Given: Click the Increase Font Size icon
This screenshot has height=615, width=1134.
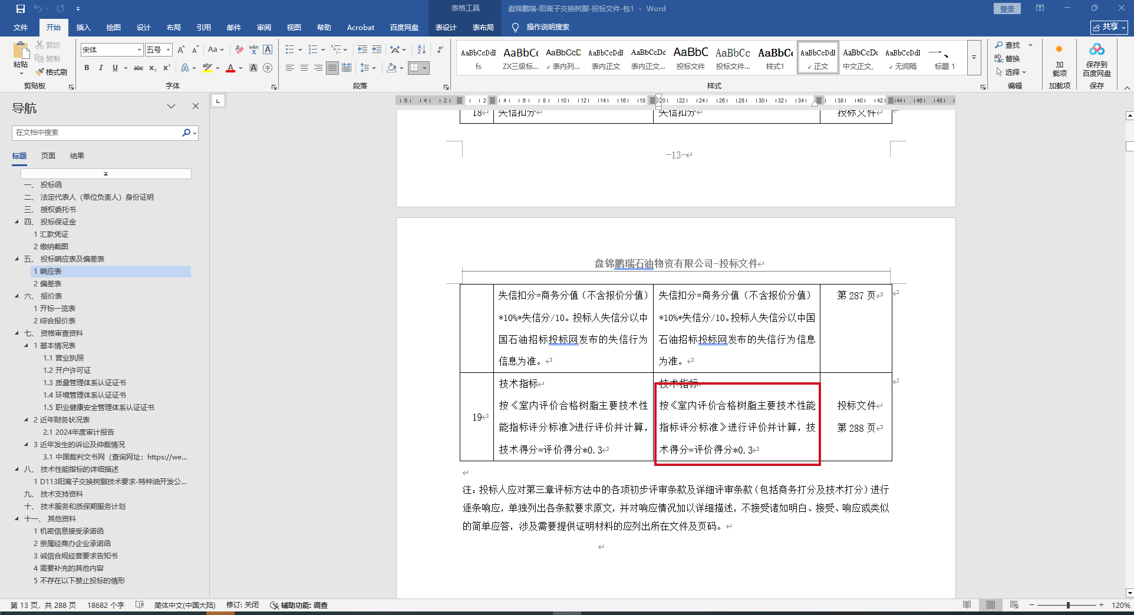Looking at the screenshot, I should [x=181, y=50].
